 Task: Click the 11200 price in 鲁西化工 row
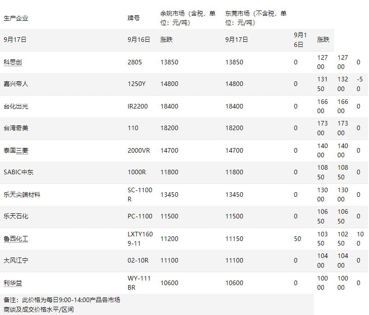click(x=169, y=239)
